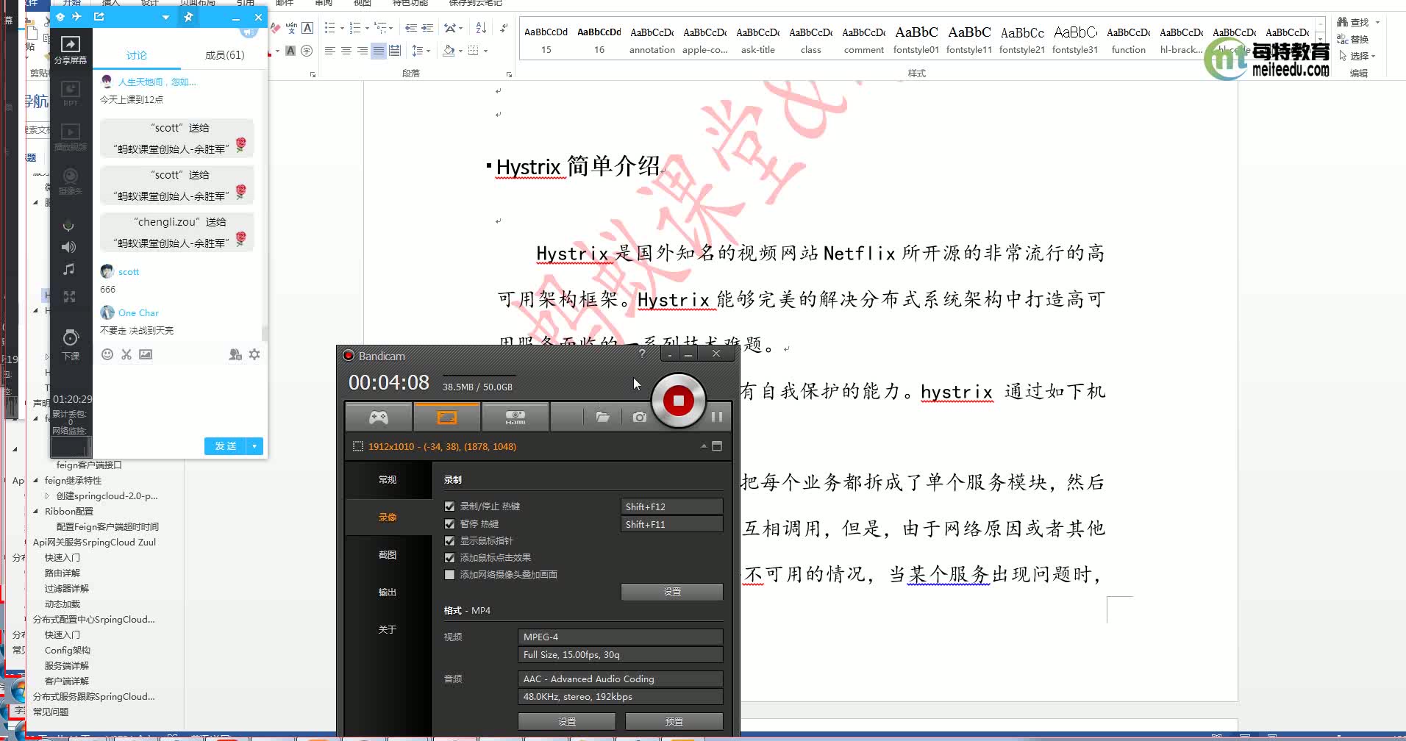The image size is (1406, 741).
Task: Enable 添加网络摄像头叠加画面 checkbox
Action: click(x=449, y=575)
